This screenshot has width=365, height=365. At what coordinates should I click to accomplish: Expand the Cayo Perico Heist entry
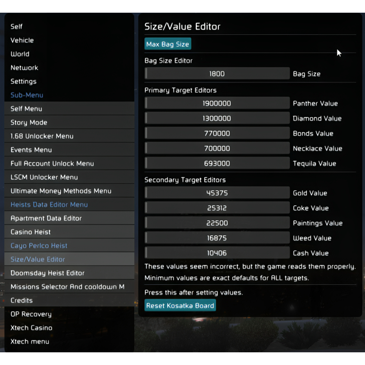(39, 246)
